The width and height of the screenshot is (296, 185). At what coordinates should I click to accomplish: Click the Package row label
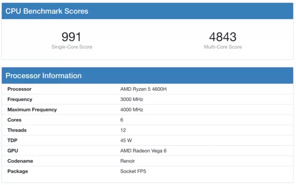pyautogui.click(x=18, y=171)
